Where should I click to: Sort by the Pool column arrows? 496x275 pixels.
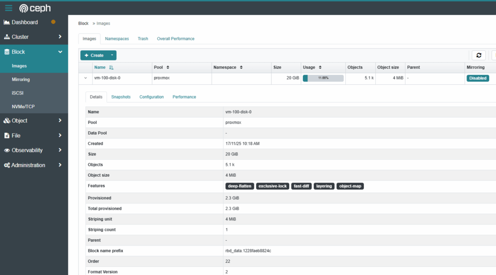pos(168,68)
